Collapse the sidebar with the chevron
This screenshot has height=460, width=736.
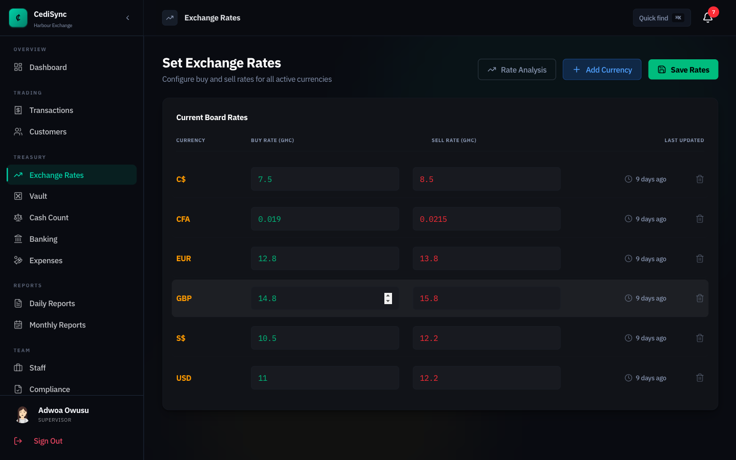(128, 17)
